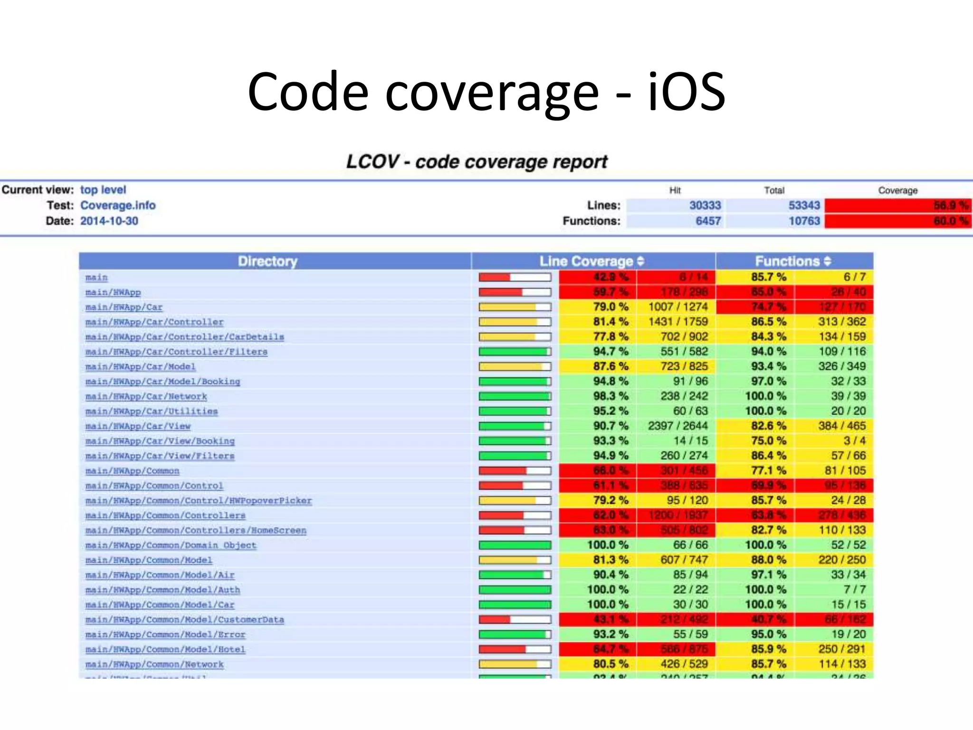Open main/HWApp/Car/Controller/Filters link

pos(176,352)
